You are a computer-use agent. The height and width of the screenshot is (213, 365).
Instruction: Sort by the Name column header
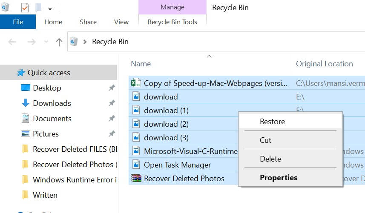[141, 64]
